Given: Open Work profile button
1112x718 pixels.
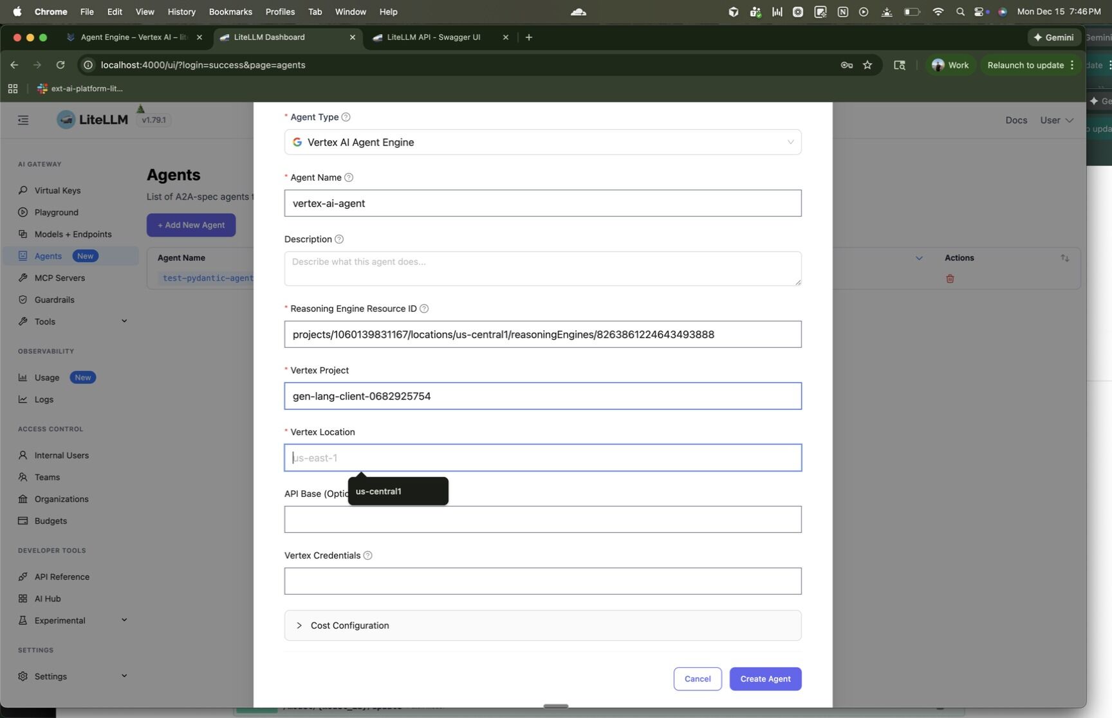Looking at the screenshot, I should (950, 65).
